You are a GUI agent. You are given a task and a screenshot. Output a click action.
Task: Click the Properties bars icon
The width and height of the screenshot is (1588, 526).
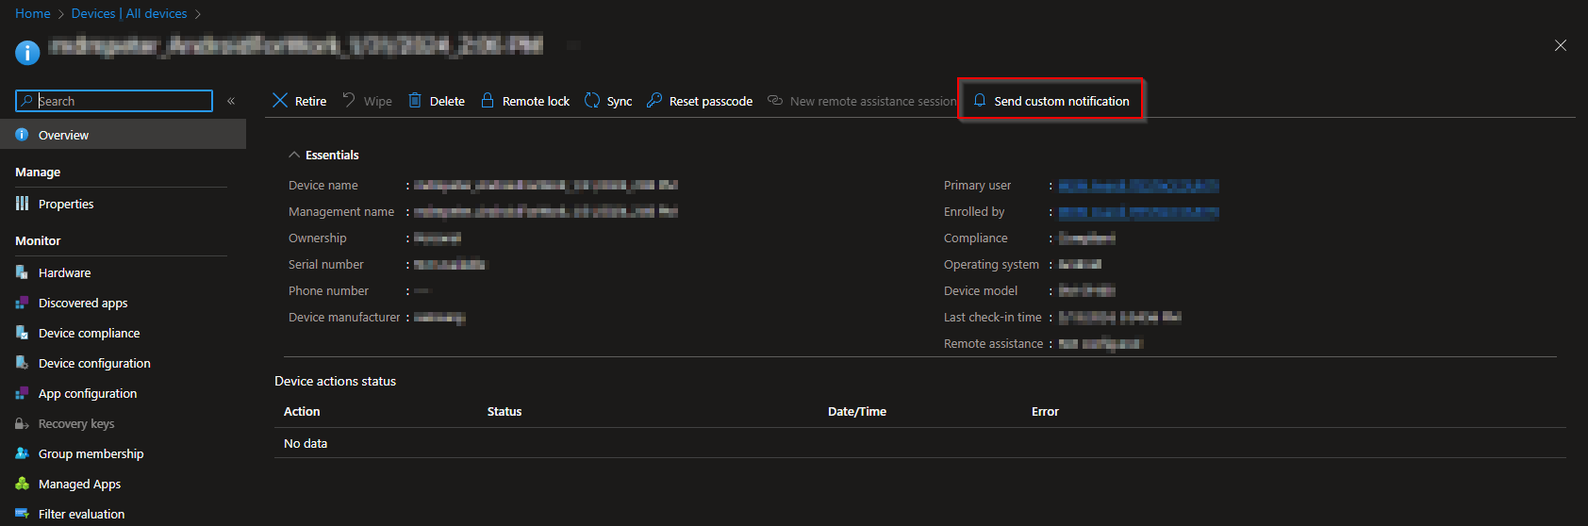point(22,204)
